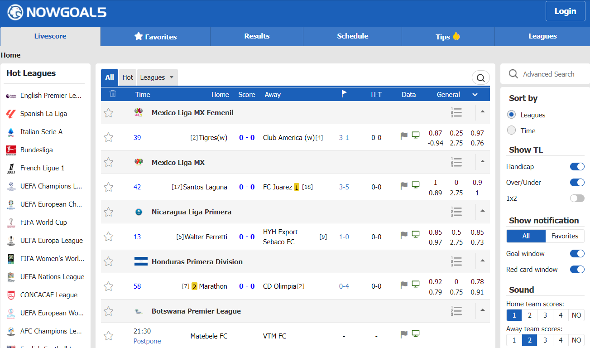The height and width of the screenshot is (348, 590).
Task: Favorite the Mexico Liga MX league star
Action: [x=108, y=162]
